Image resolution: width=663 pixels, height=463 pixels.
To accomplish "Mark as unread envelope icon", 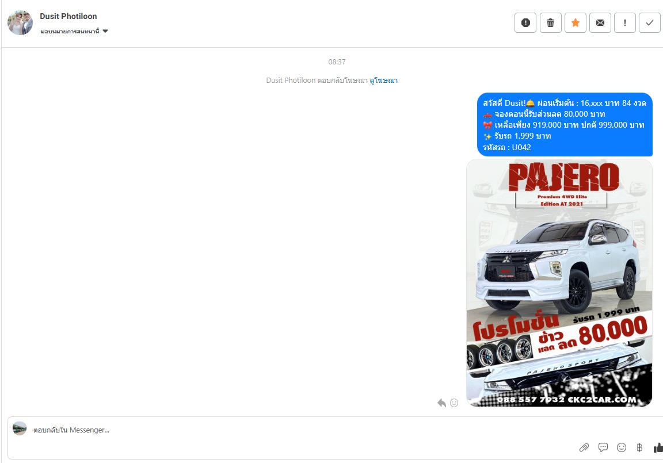I will [x=600, y=23].
